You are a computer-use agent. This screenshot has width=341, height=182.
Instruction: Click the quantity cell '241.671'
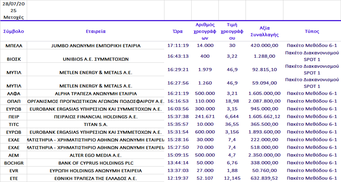pos(205,117)
